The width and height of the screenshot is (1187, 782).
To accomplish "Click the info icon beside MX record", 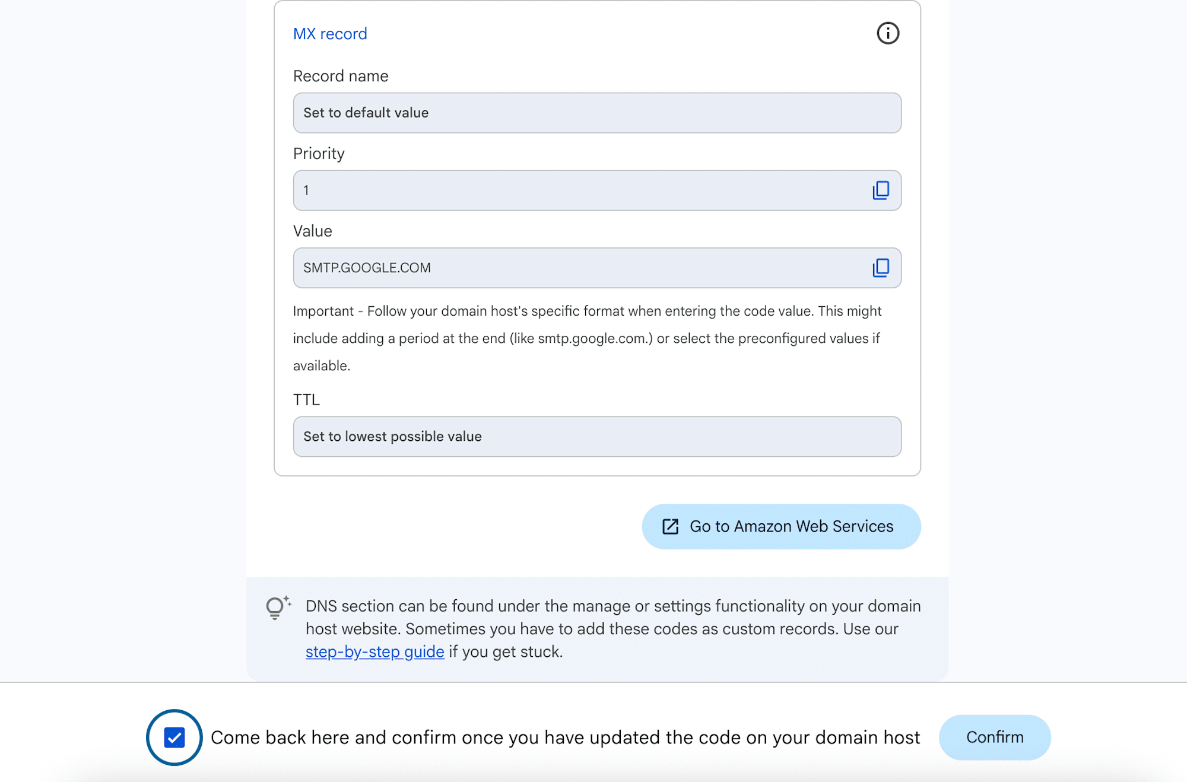I will click(888, 33).
